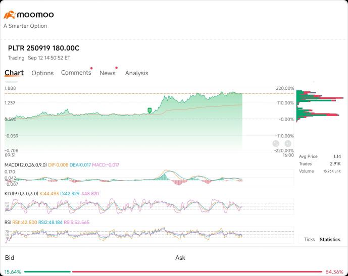348x276 pixels.
Task: Open the Chart tab
Action: tap(14, 73)
